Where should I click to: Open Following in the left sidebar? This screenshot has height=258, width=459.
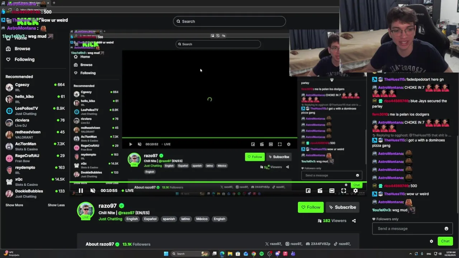click(20, 59)
